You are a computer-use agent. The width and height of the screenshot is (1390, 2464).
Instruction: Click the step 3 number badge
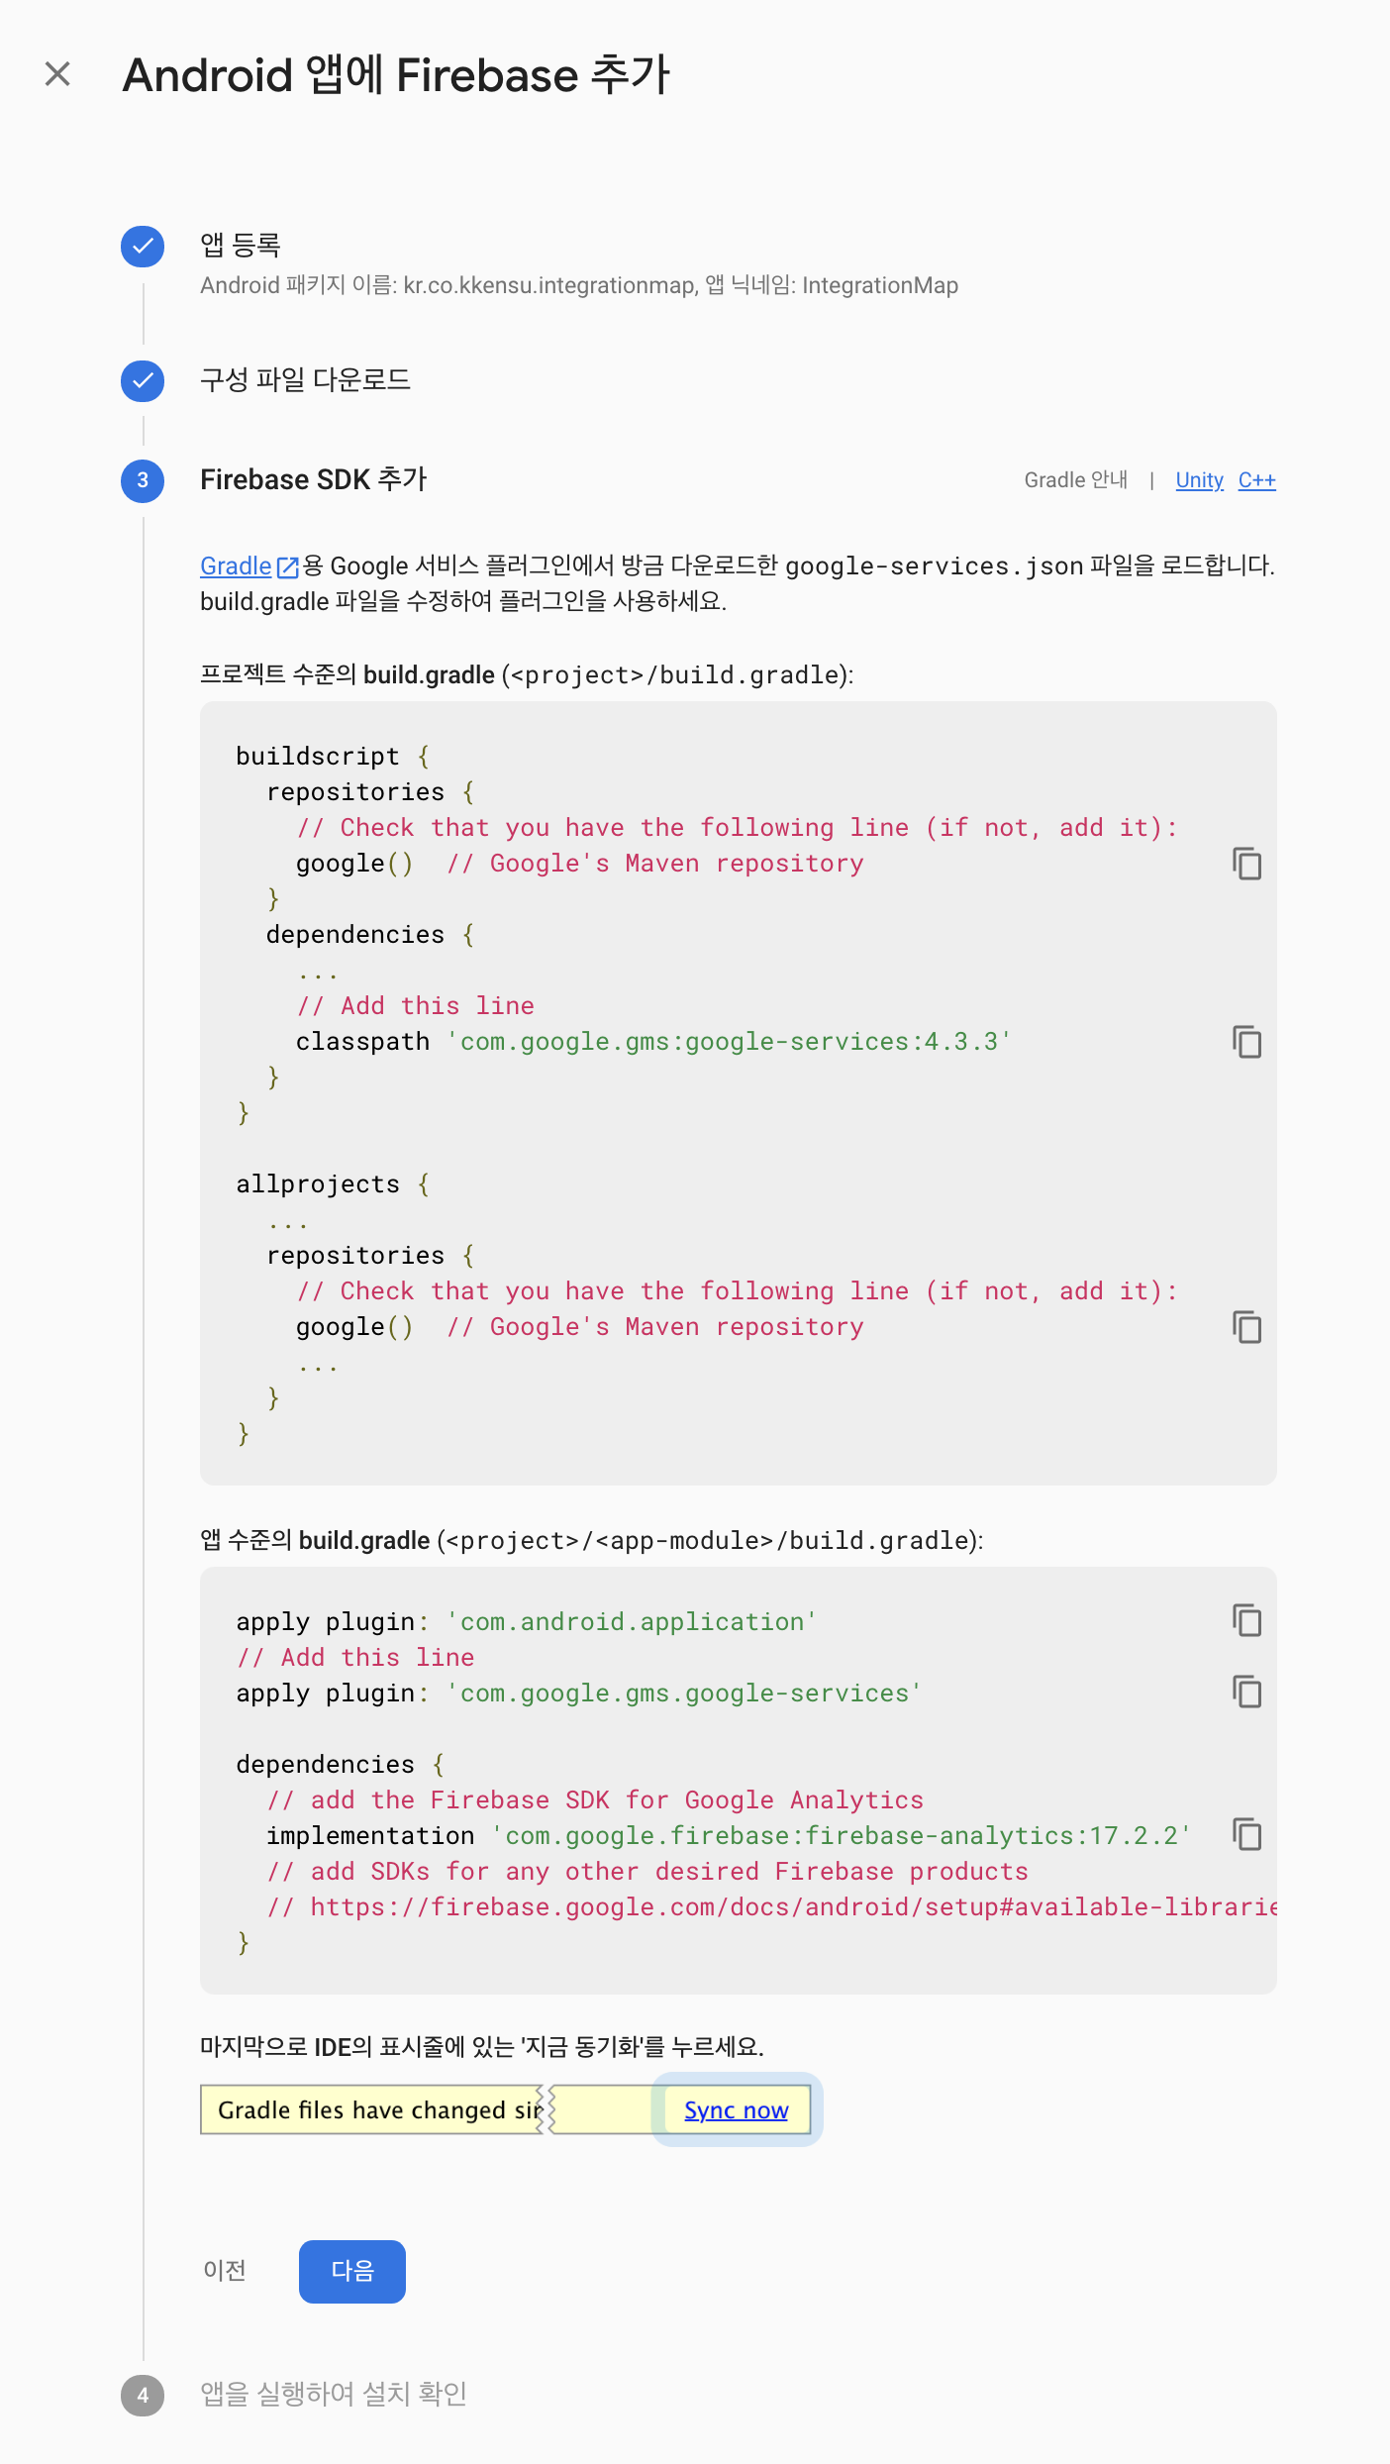click(143, 480)
